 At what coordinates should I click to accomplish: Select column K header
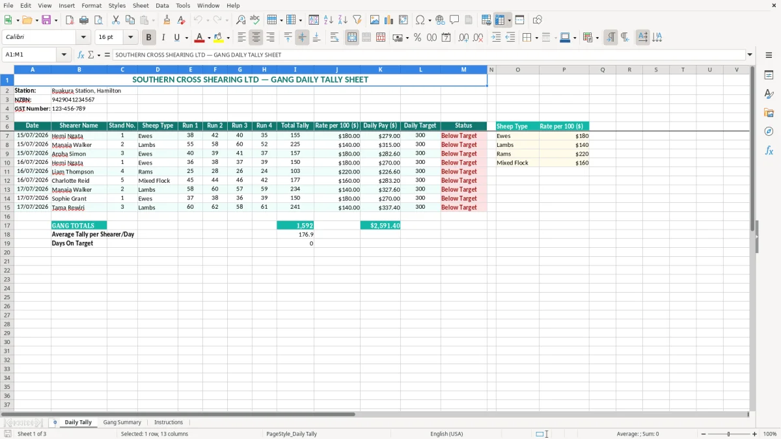pos(380,70)
